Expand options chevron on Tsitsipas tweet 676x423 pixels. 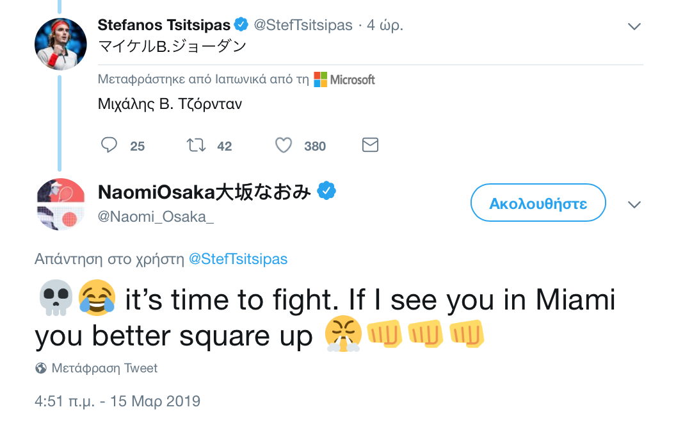tap(634, 26)
